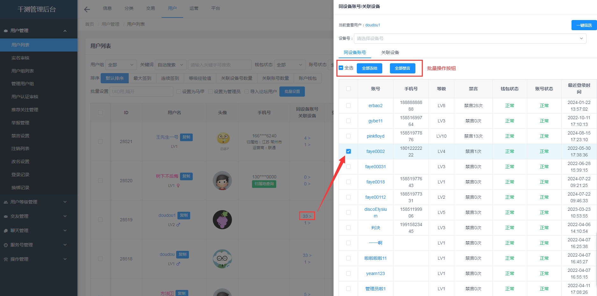Viewport: 597px width, 296px height.
Task: Click the 全部禁言 button
Action: 403,68
